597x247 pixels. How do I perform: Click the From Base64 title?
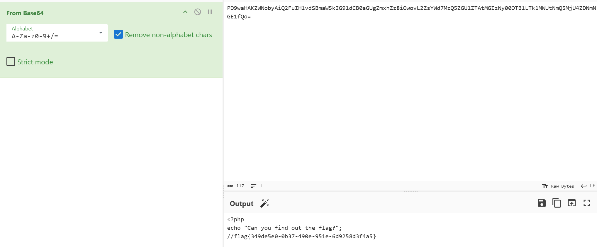(x=25, y=13)
